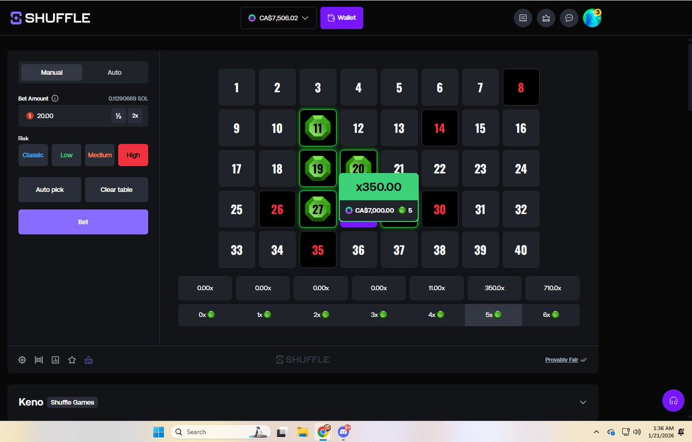Image resolution: width=692 pixels, height=442 pixels.
Task: Click the theatre mode icon beside settings
Action: (x=39, y=360)
